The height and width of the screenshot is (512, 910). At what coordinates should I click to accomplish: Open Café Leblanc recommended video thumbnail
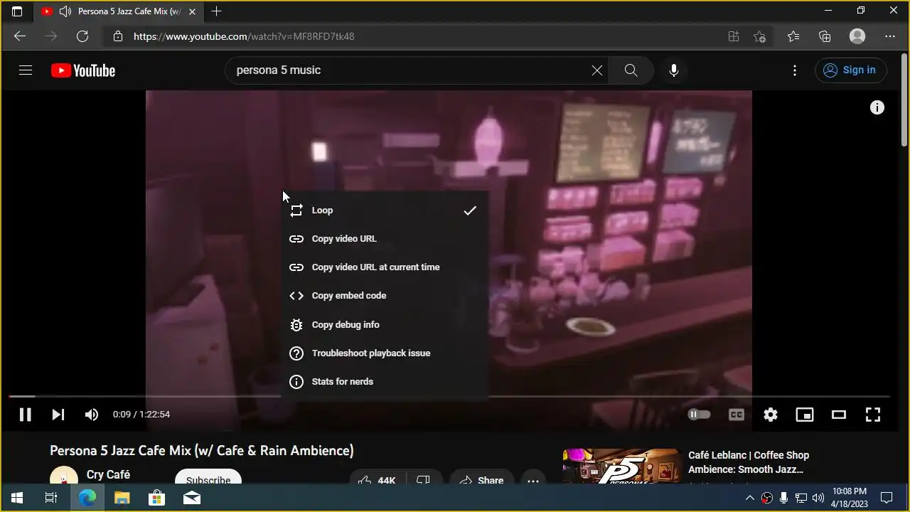click(x=622, y=466)
